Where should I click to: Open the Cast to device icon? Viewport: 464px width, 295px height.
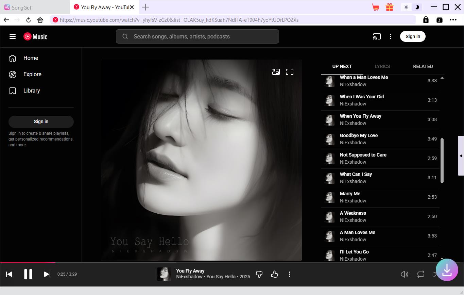pos(377,36)
